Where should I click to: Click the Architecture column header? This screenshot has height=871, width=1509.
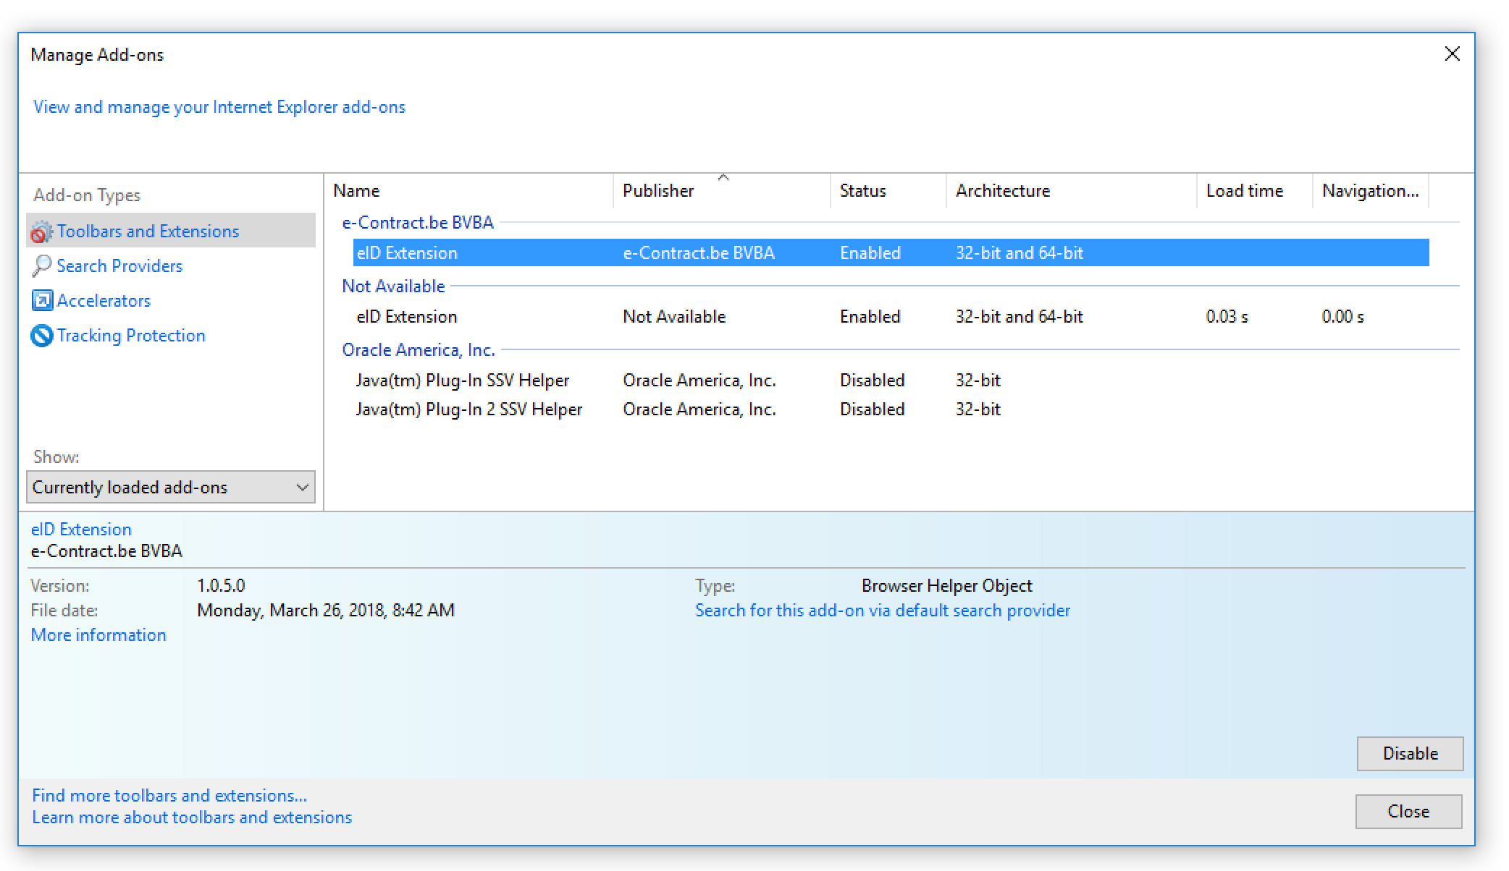(x=1072, y=191)
